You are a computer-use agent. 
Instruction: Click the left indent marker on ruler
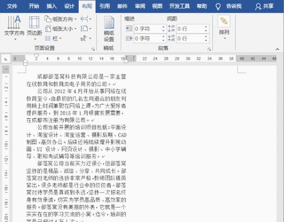point(26,62)
